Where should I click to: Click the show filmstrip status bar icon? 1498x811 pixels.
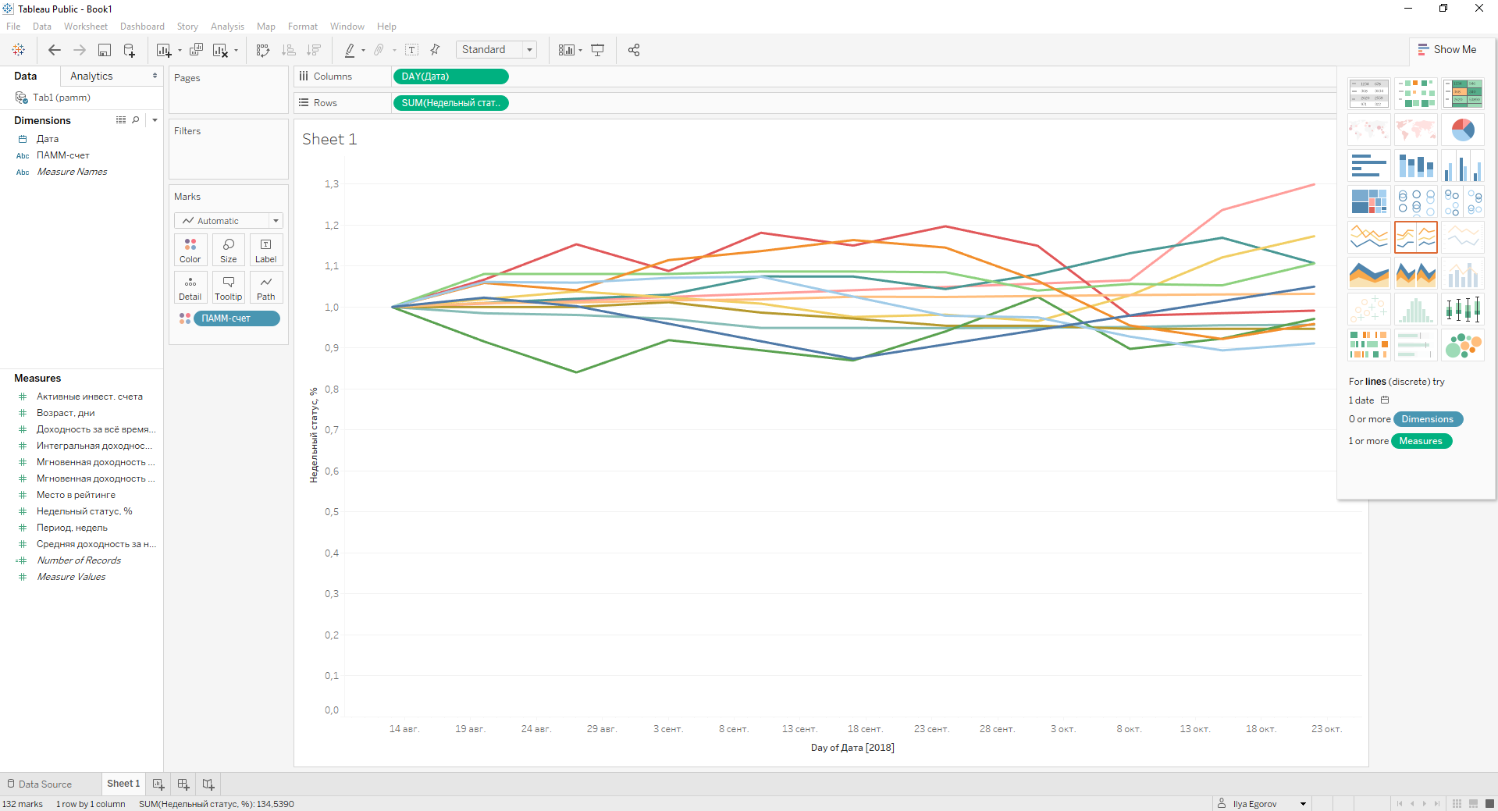[x=1473, y=803]
